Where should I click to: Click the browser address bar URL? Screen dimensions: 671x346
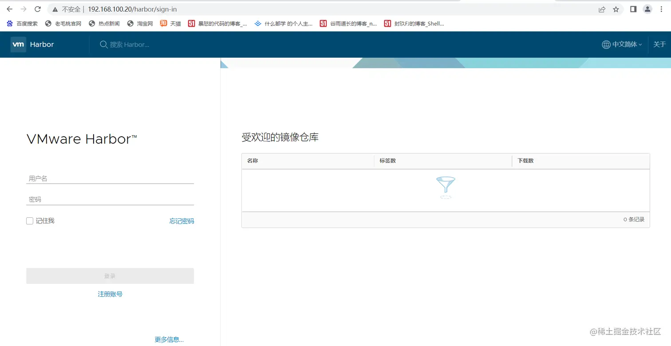(133, 9)
